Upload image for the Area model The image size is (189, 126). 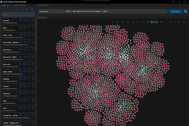[24, 28]
